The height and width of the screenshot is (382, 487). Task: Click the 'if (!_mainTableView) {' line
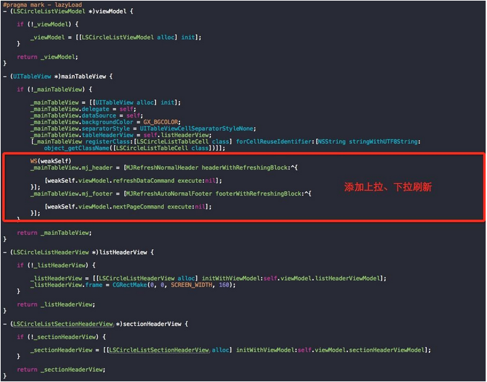[55, 90]
